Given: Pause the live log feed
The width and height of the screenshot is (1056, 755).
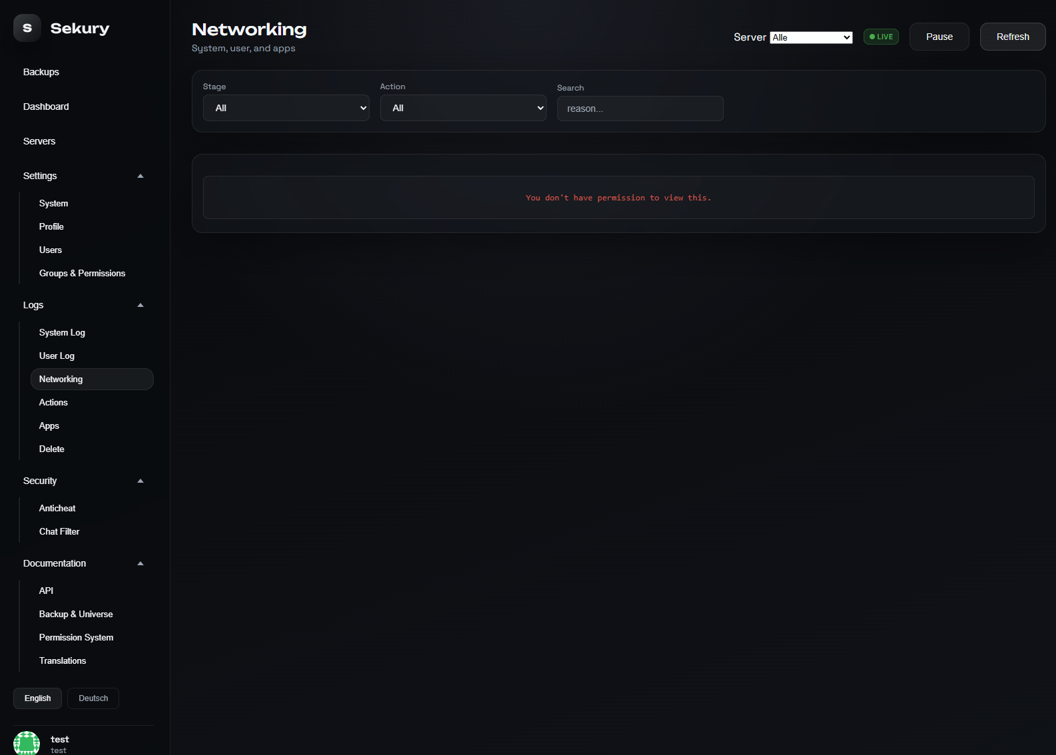Looking at the screenshot, I should pyautogui.click(x=939, y=37).
